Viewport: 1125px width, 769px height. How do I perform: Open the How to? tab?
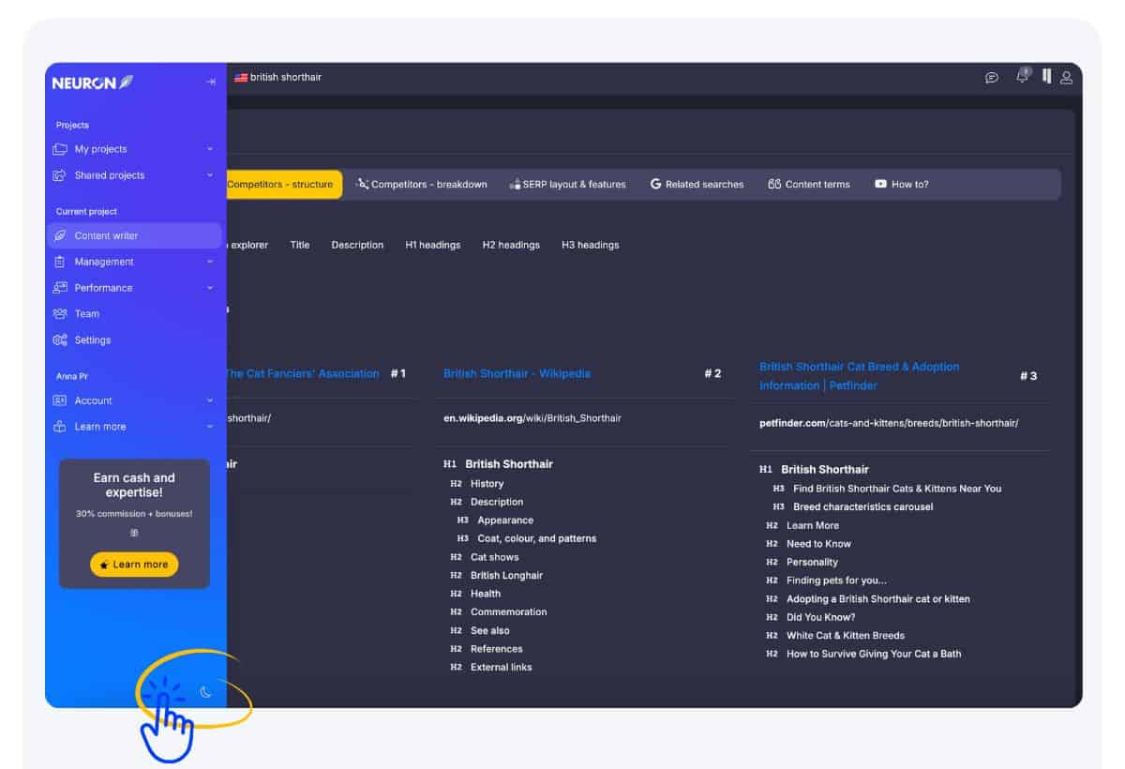(x=901, y=185)
